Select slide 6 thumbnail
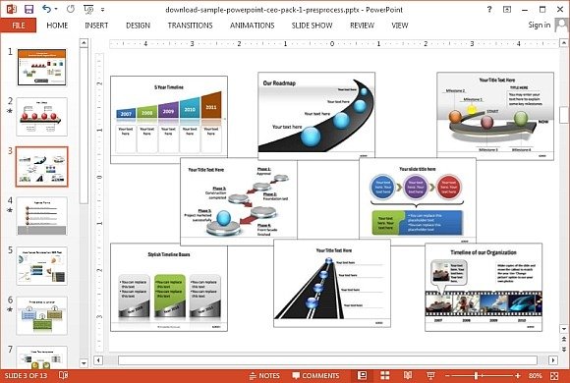 42,316
